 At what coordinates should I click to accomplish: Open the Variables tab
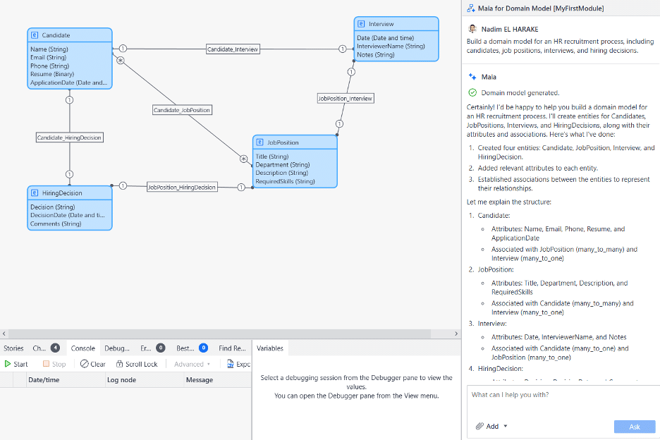[270, 348]
